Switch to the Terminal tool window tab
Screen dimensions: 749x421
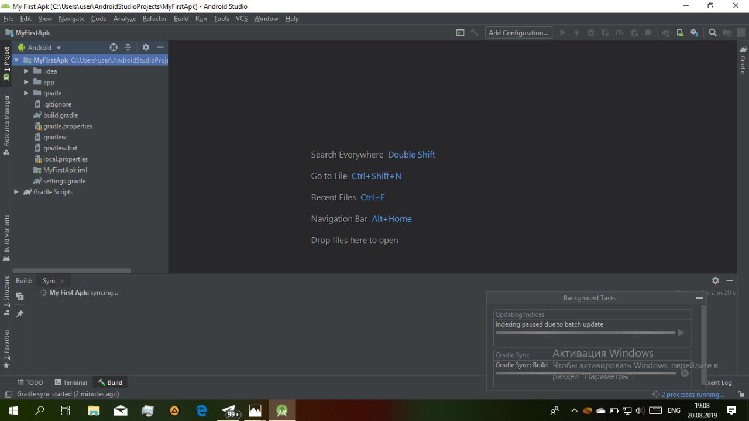tap(70, 382)
